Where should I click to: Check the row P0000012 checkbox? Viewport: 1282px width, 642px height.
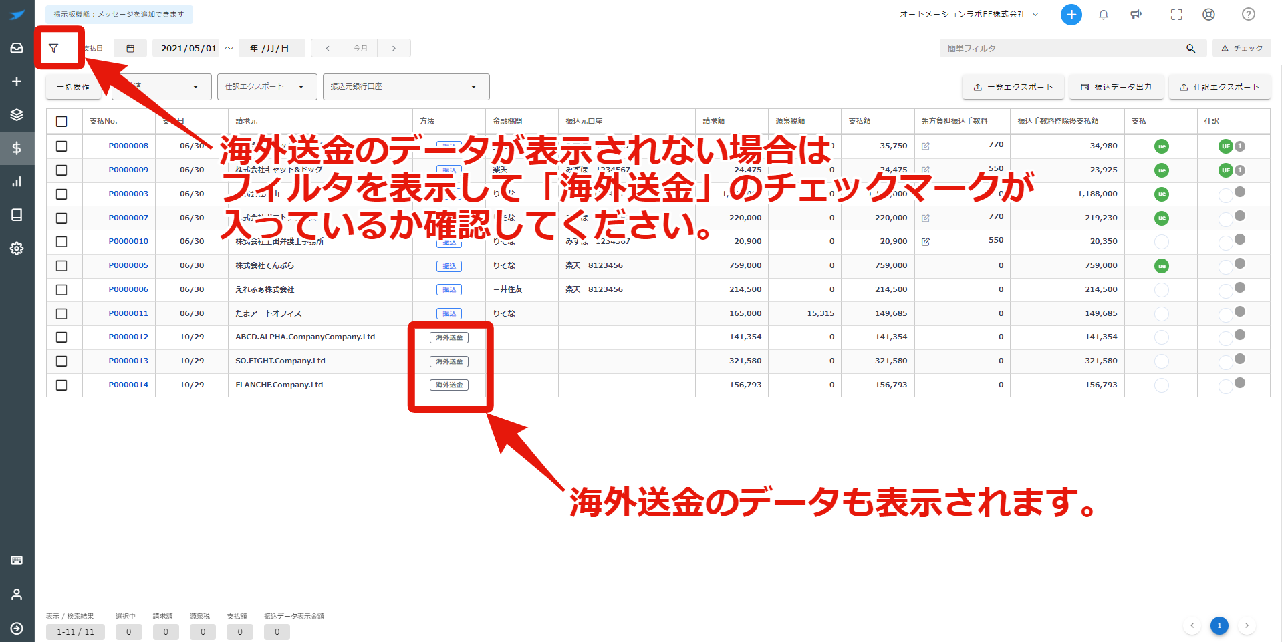[61, 337]
